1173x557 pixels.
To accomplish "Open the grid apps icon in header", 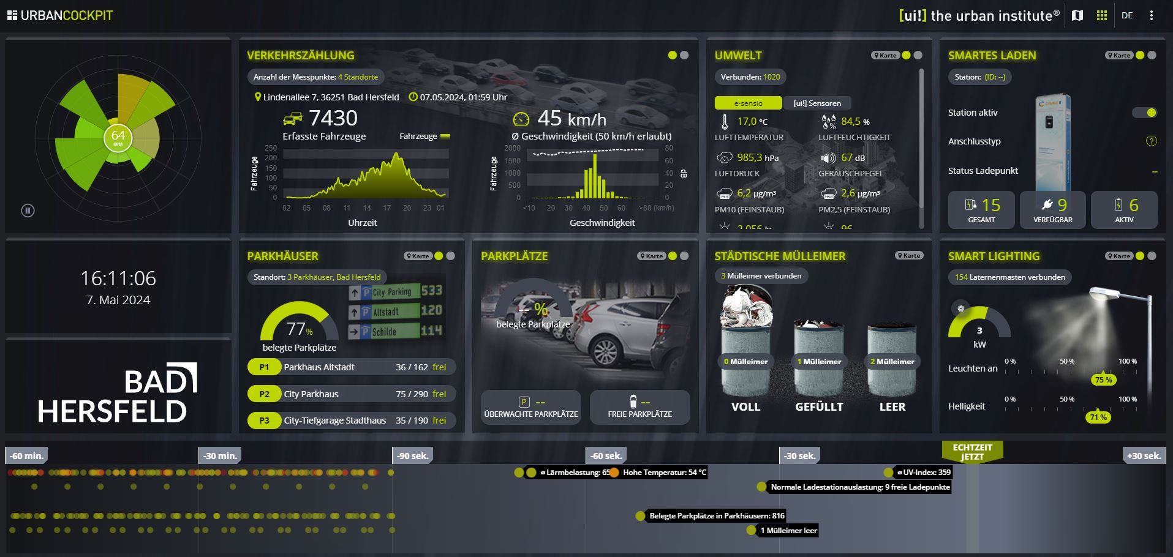I will pyautogui.click(x=1102, y=15).
